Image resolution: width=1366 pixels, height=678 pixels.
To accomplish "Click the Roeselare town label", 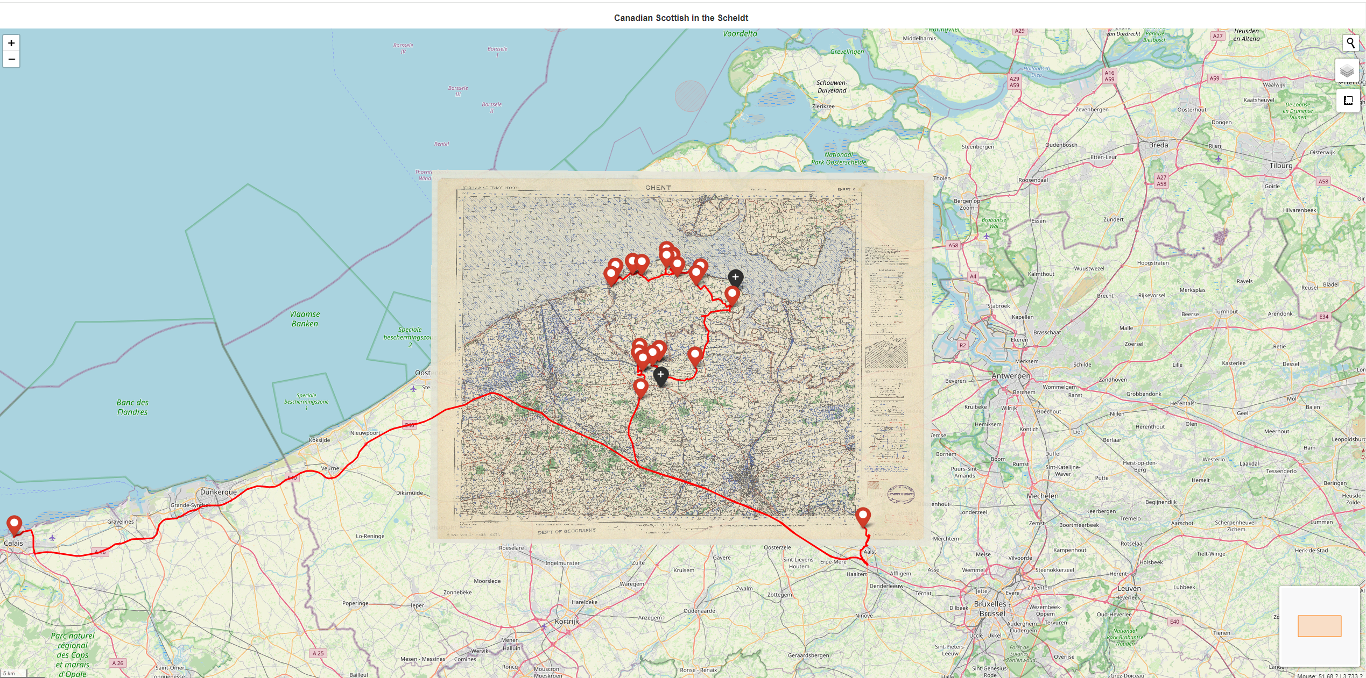I will pos(511,548).
